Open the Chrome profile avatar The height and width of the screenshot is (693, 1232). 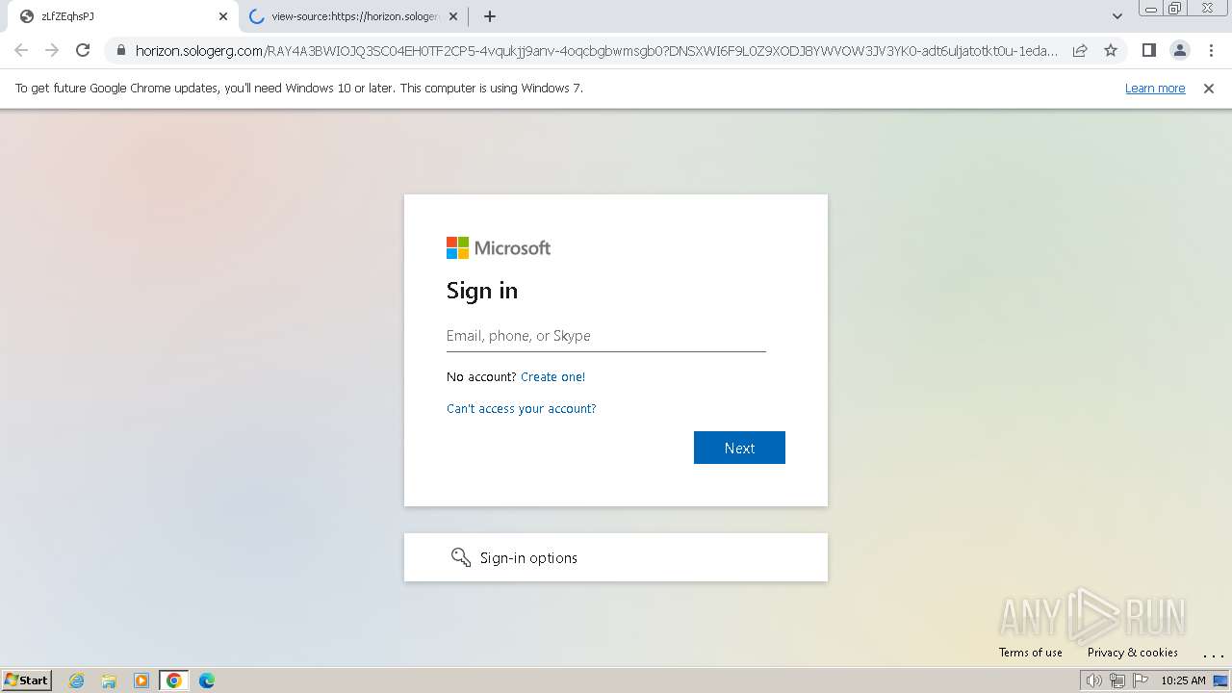pos(1179,50)
